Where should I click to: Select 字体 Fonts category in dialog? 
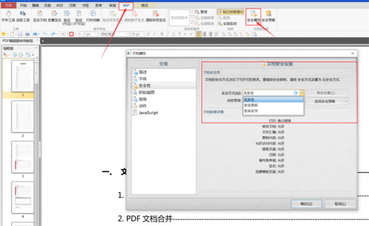[x=164, y=79]
